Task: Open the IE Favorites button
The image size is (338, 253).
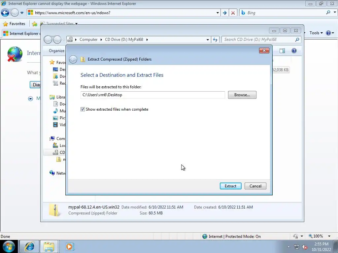Action: [14, 24]
